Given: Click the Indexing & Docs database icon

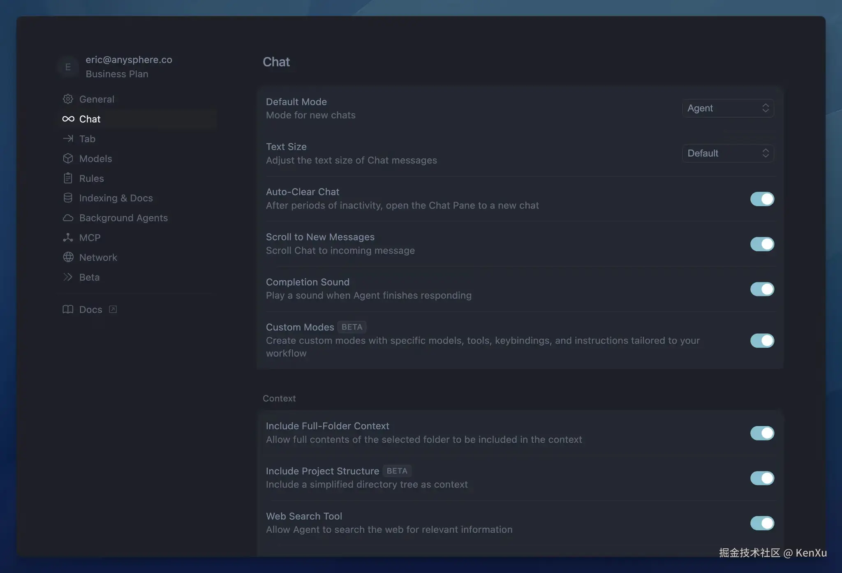Looking at the screenshot, I should [x=68, y=198].
